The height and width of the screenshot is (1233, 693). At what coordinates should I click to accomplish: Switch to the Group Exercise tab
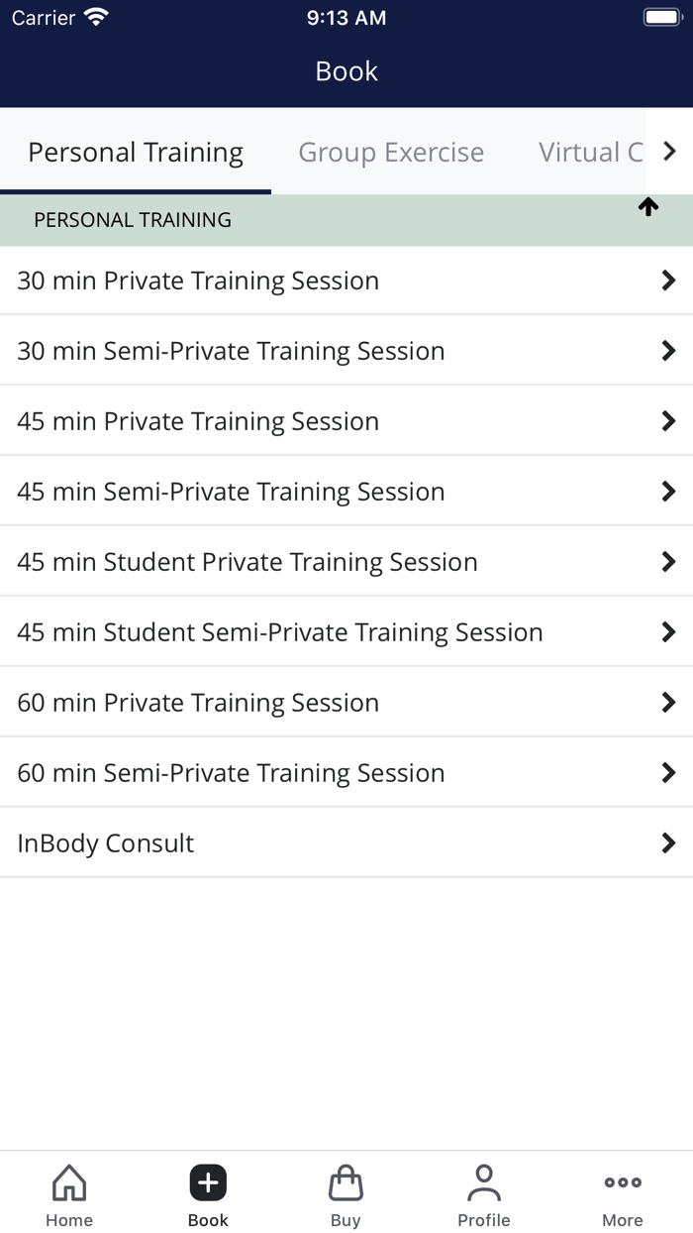click(391, 153)
